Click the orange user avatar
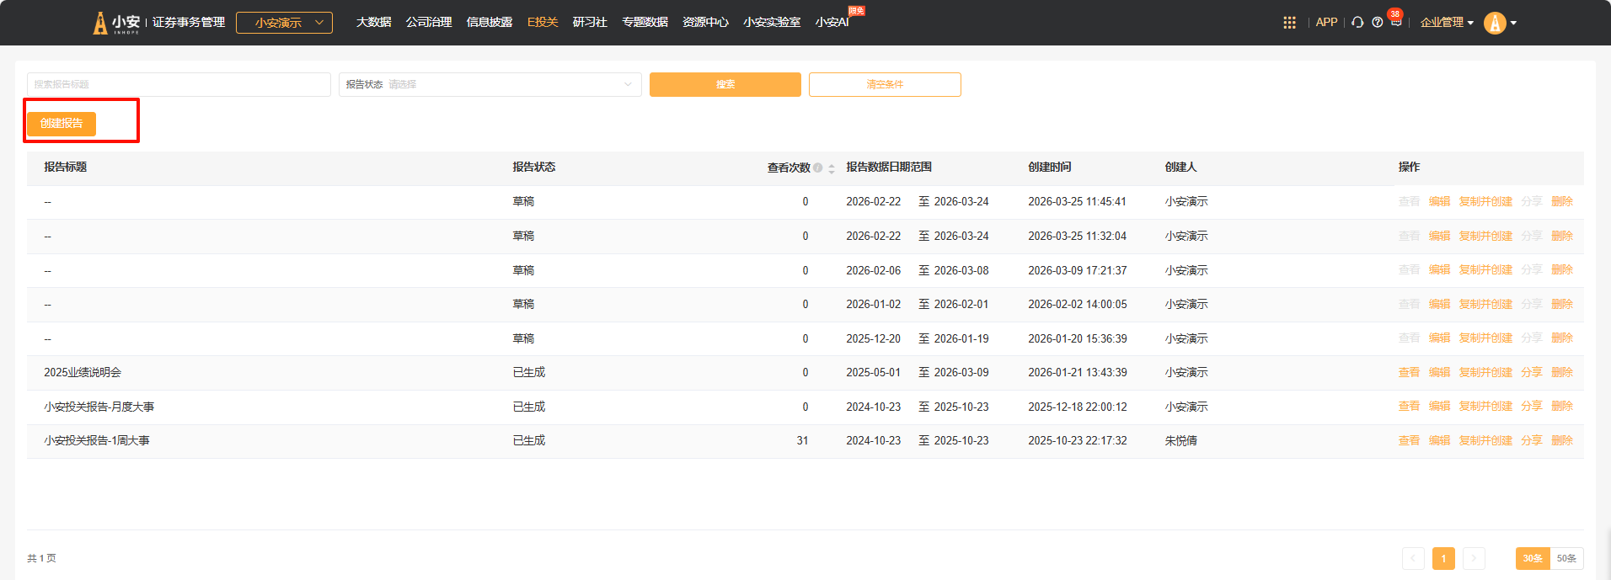The width and height of the screenshot is (1611, 580). [x=1495, y=23]
